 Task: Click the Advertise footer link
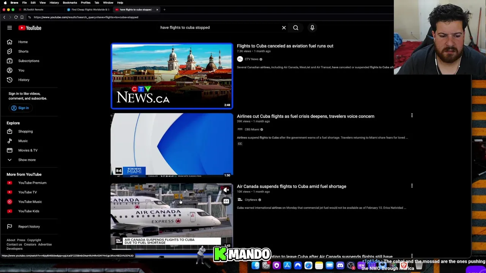point(45,245)
